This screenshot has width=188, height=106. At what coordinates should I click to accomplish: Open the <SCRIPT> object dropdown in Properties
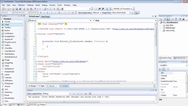(187, 65)
